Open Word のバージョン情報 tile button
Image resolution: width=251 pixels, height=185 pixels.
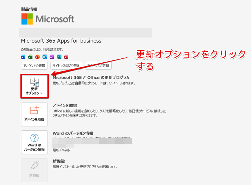34,142
